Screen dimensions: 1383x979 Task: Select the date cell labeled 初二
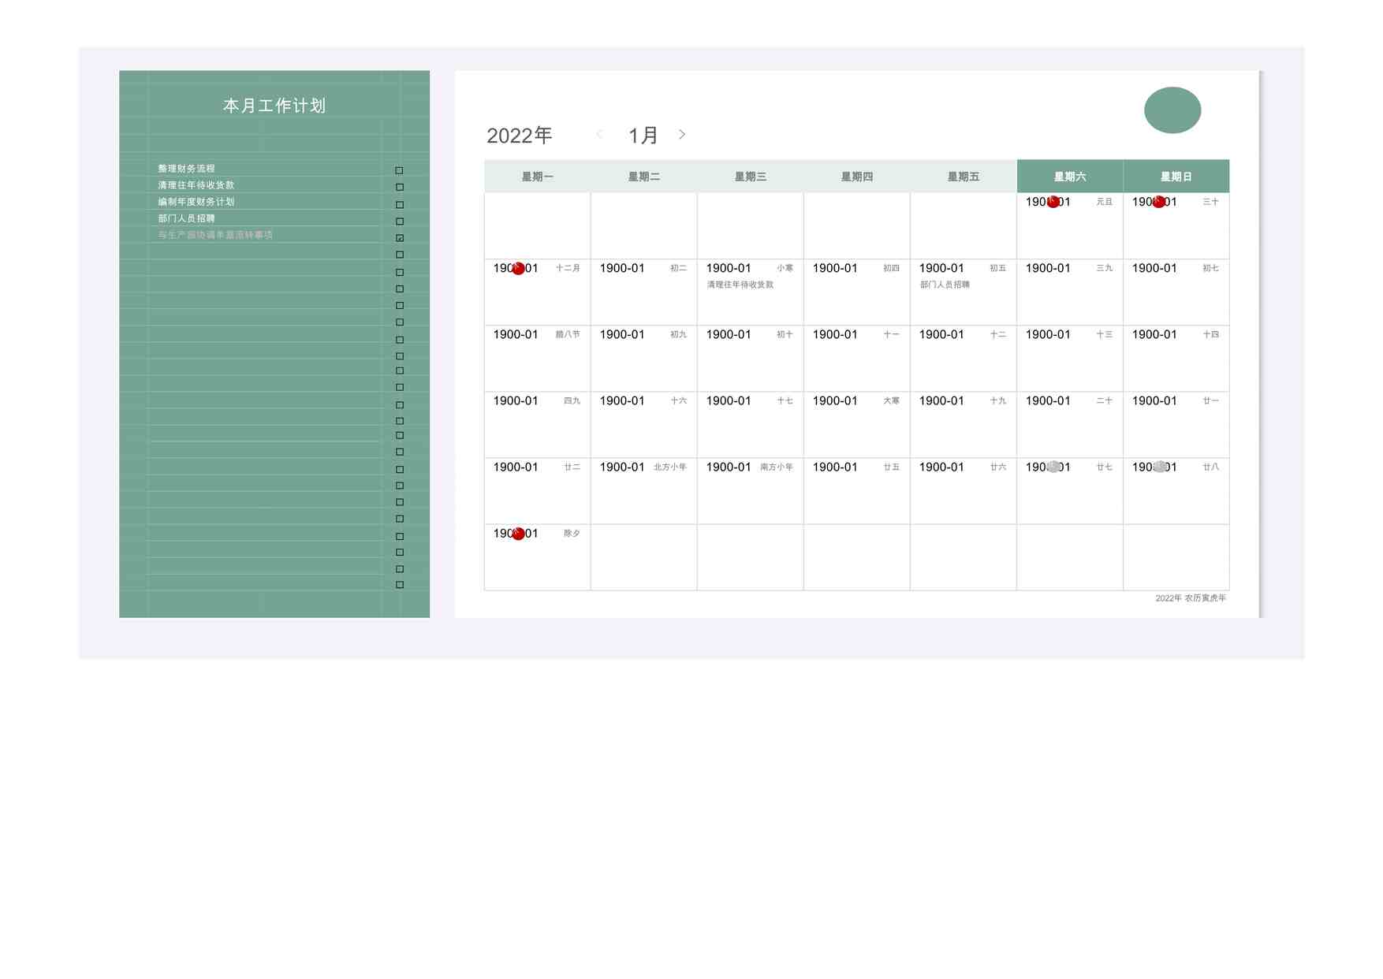coord(643,292)
